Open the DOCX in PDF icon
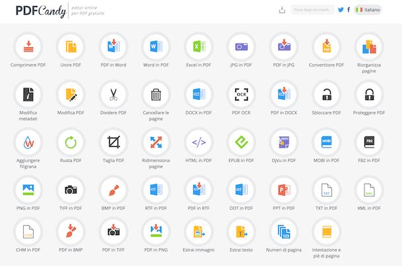Image resolution: width=402 pixels, height=266 pixels. tap(198, 94)
